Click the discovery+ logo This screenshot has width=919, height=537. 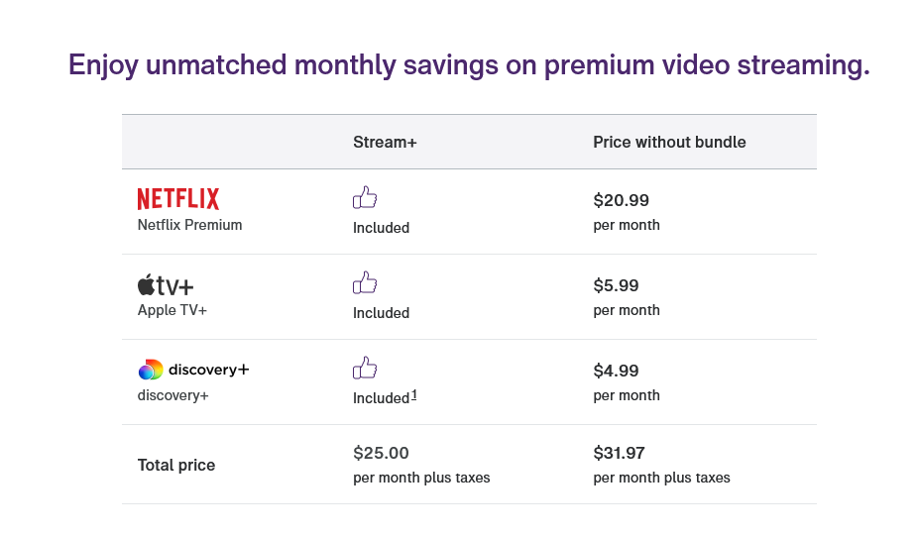(193, 371)
